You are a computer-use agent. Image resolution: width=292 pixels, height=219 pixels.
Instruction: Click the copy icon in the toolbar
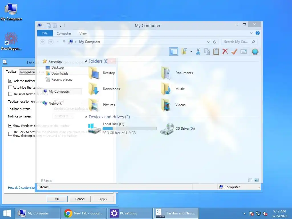(207, 52)
